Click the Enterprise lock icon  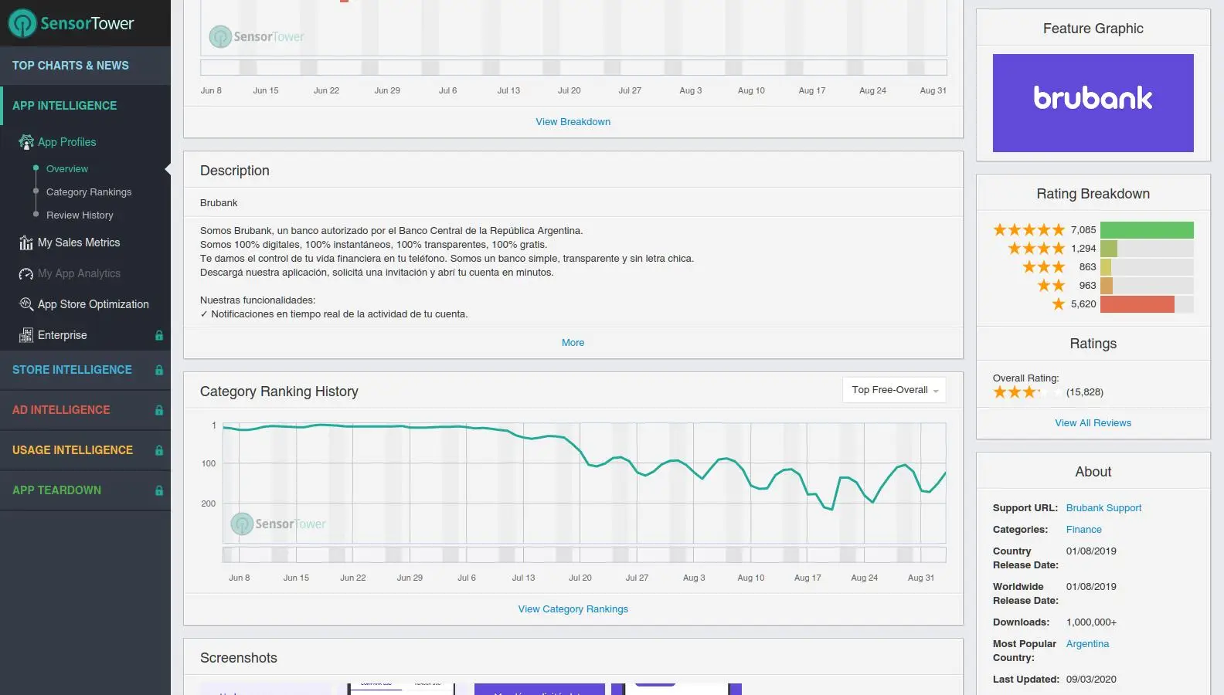pos(159,335)
